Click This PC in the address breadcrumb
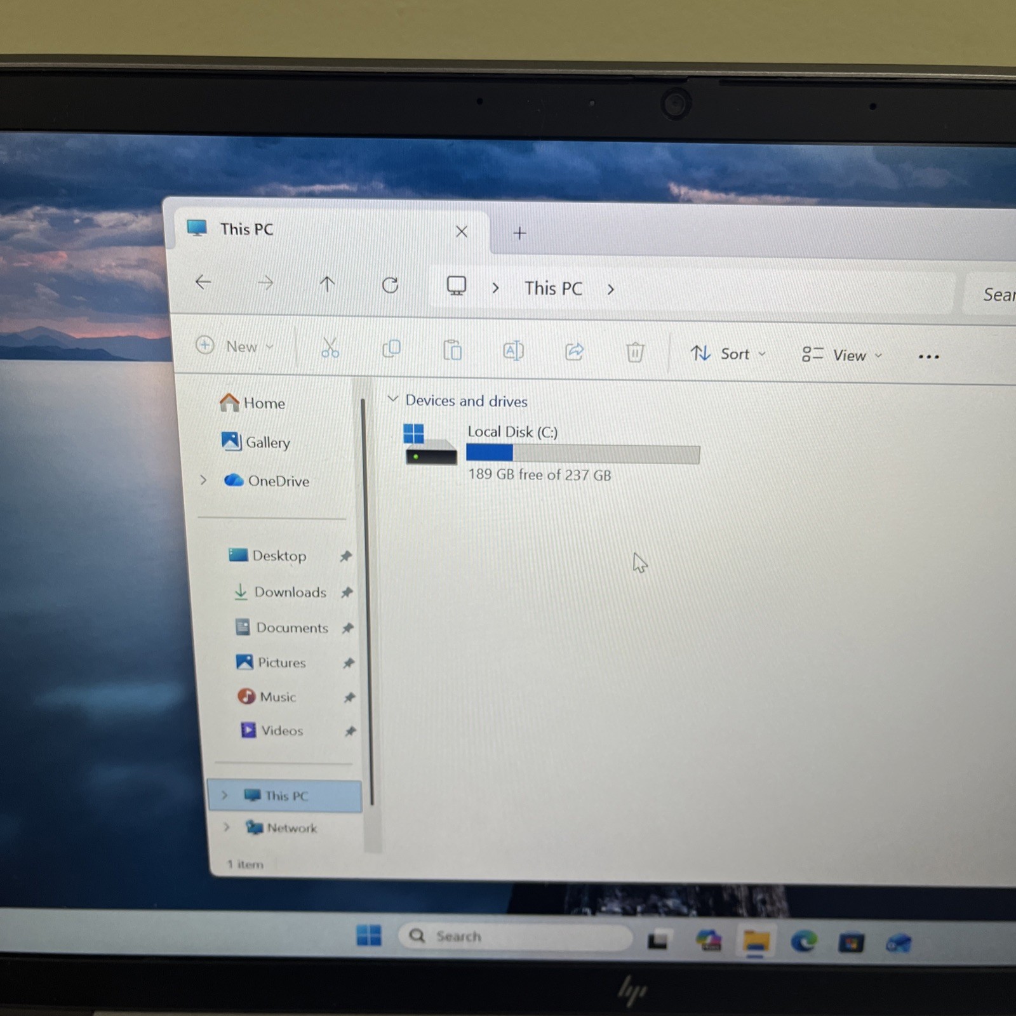Image resolution: width=1016 pixels, height=1016 pixels. click(553, 288)
